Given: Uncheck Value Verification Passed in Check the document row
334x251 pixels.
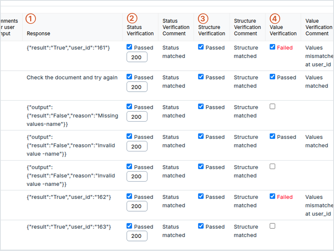Looking at the screenshot, I should [272, 77].
